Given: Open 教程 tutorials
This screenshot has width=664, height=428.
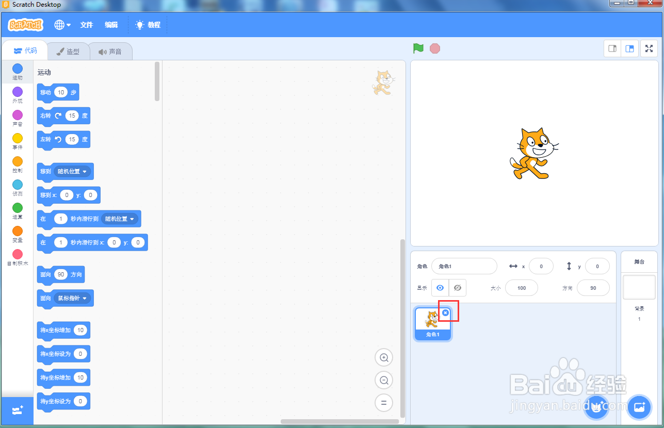Looking at the screenshot, I should pos(148,25).
